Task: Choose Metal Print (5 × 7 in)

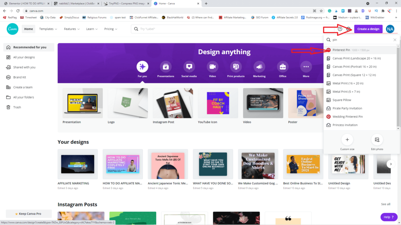Action: coord(360,91)
